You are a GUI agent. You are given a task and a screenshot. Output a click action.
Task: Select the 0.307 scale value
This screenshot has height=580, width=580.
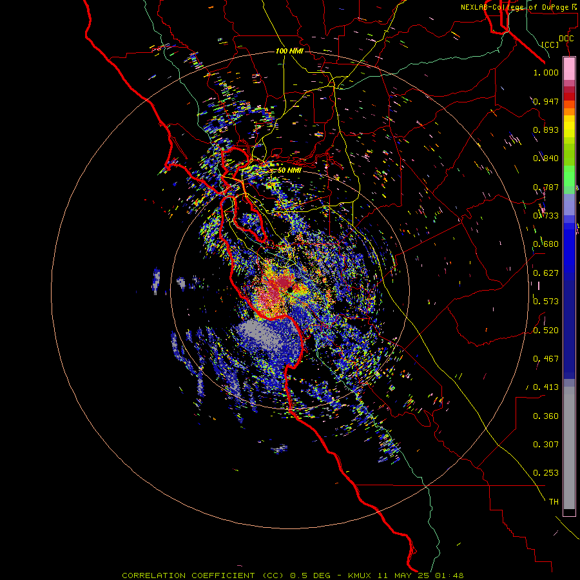[x=546, y=445]
